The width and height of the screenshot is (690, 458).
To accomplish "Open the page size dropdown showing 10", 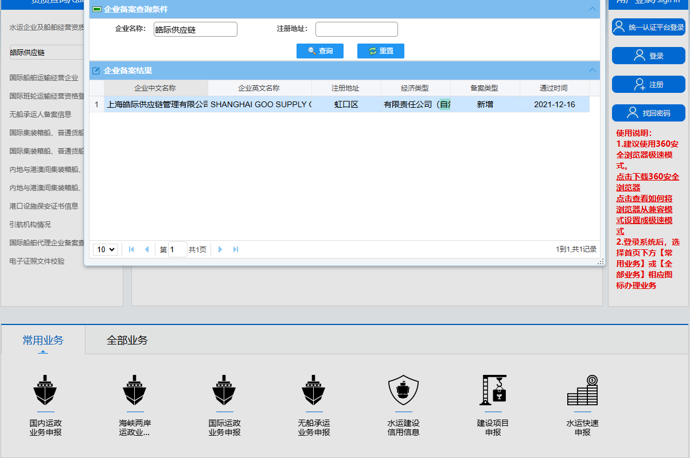I will [x=105, y=249].
